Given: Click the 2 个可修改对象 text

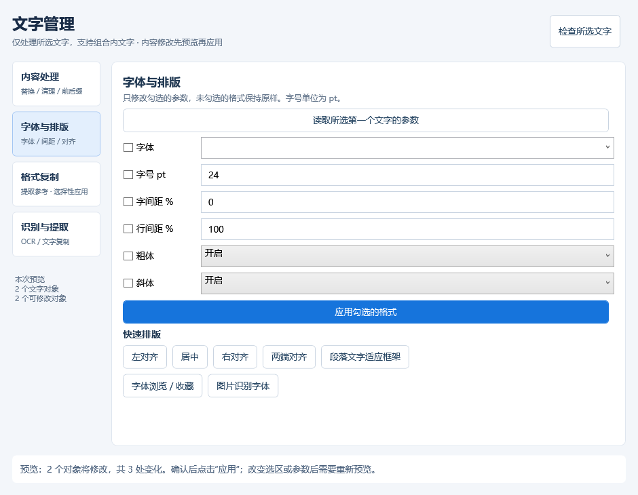Looking at the screenshot, I should point(41,298).
